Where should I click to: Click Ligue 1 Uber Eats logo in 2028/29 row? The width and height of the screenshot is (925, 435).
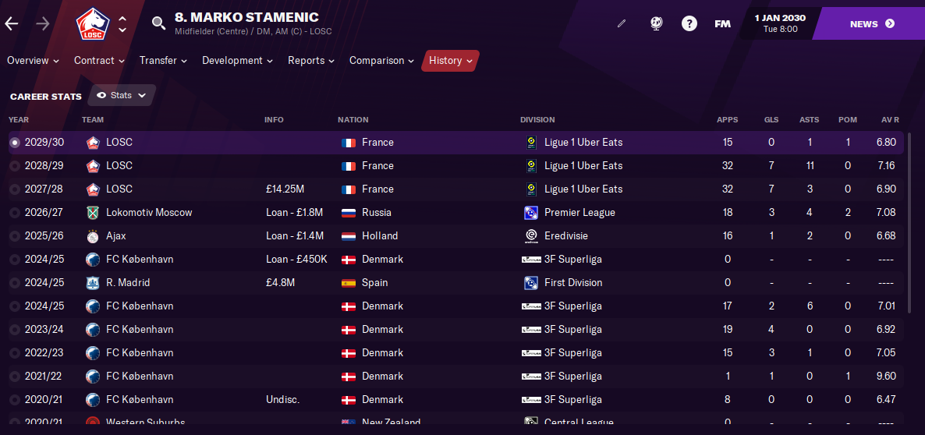coord(531,165)
